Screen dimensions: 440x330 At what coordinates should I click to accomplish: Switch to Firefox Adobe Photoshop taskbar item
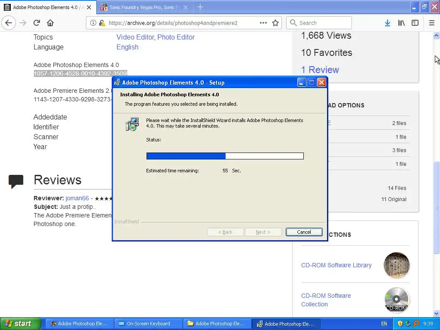point(79,324)
